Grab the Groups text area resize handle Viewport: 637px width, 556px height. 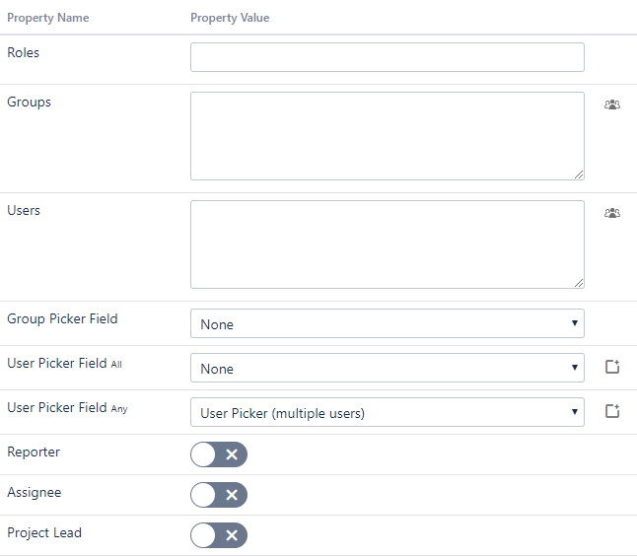click(x=579, y=174)
